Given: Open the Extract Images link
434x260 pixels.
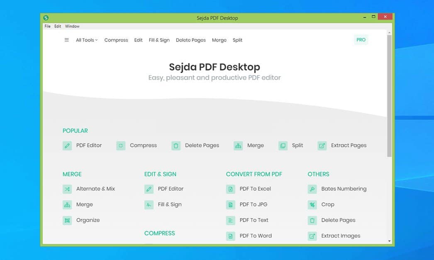Looking at the screenshot, I should (x=341, y=236).
